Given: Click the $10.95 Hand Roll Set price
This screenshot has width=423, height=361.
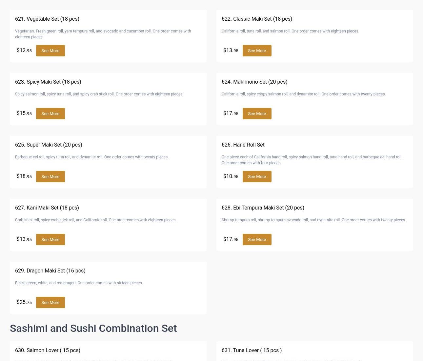Looking at the screenshot, I should point(231,176).
